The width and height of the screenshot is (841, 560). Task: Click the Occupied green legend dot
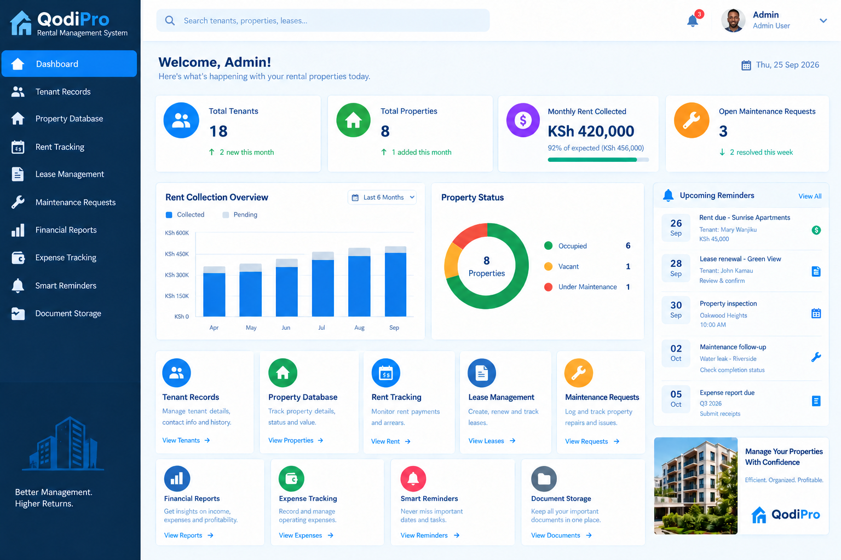click(548, 246)
